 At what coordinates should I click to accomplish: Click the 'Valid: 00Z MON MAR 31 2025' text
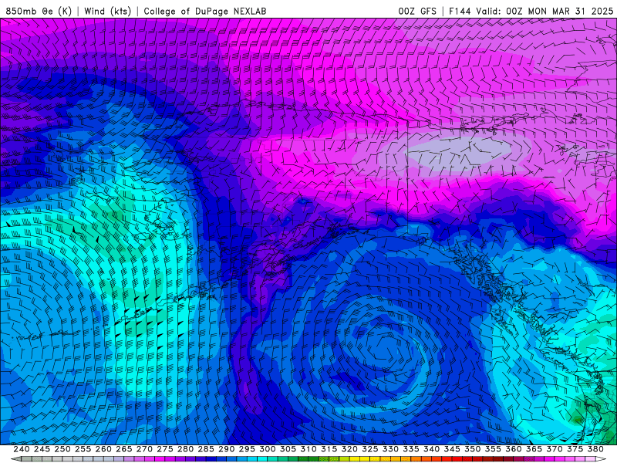[x=545, y=11]
